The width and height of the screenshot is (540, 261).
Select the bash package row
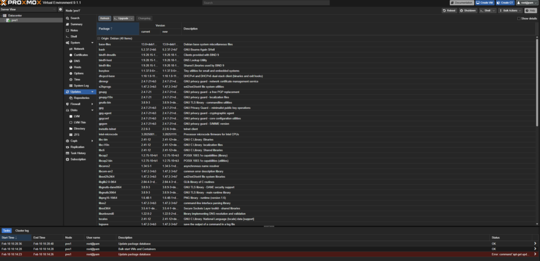[x=316, y=49]
